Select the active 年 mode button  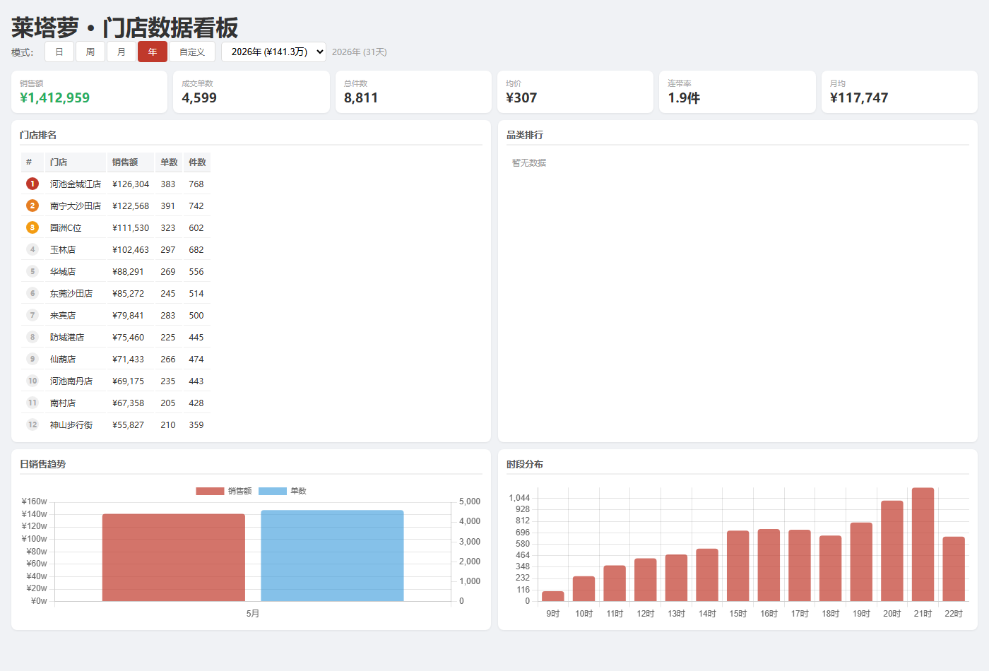coord(153,52)
